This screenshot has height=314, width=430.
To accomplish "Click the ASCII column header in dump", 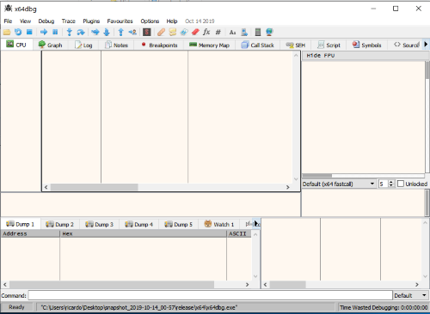I will click(239, 233).
